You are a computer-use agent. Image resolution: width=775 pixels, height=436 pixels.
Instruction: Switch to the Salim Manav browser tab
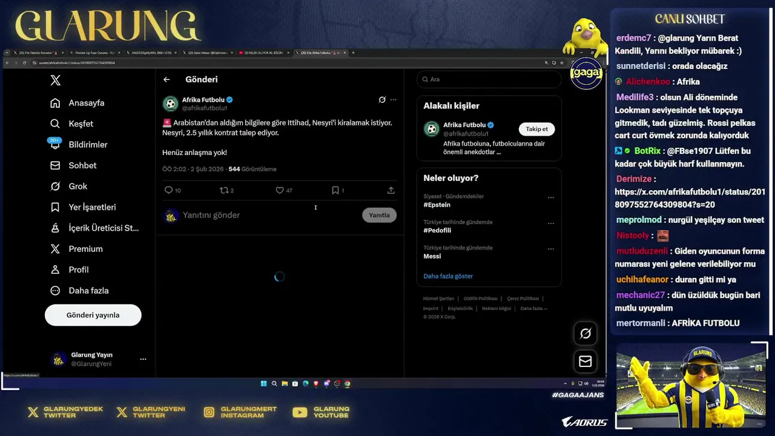point(206,53)
